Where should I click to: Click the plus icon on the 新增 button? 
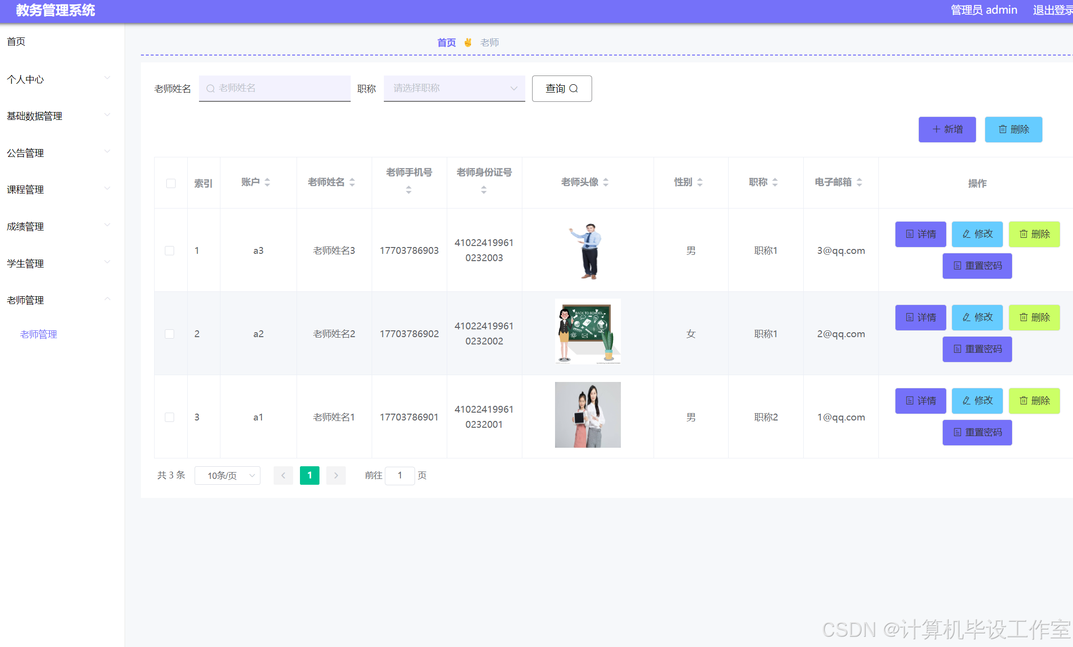[936, 129]
